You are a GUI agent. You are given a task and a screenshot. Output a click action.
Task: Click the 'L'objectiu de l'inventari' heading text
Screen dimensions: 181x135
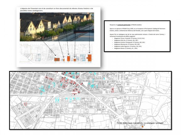57,9
